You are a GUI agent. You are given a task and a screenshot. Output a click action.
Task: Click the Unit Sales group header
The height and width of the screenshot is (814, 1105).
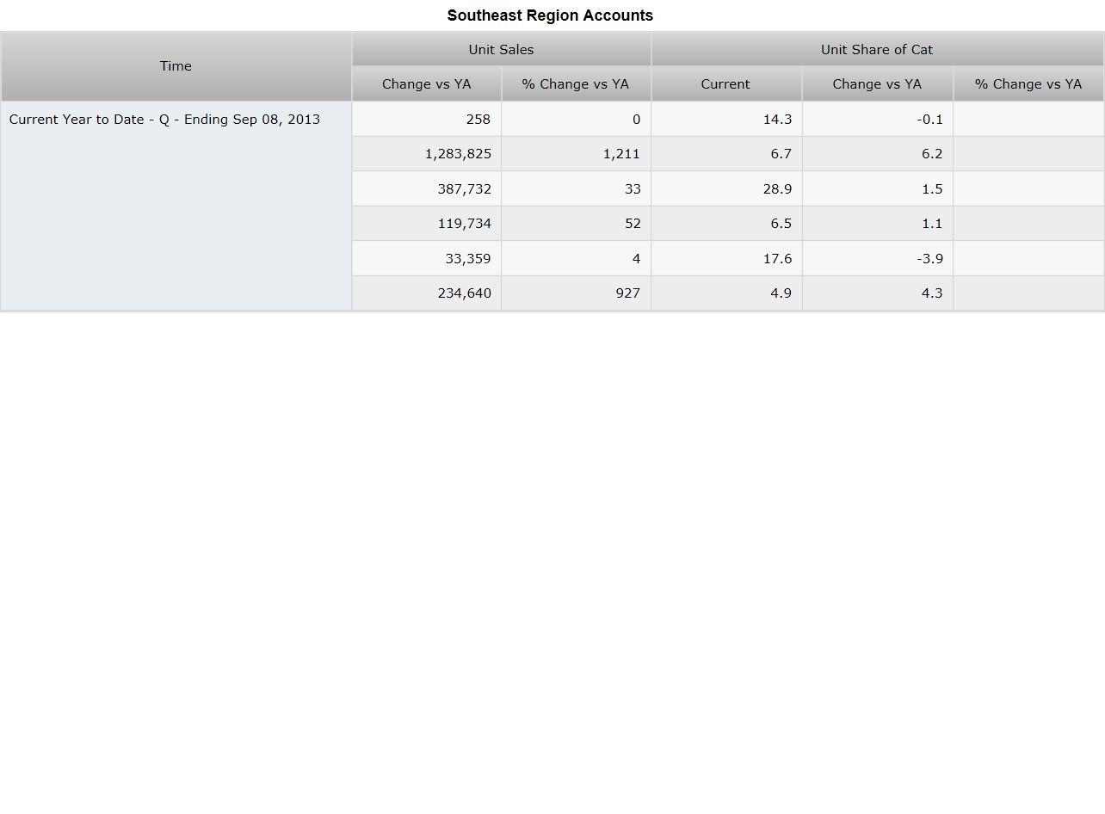coord(502,49)
